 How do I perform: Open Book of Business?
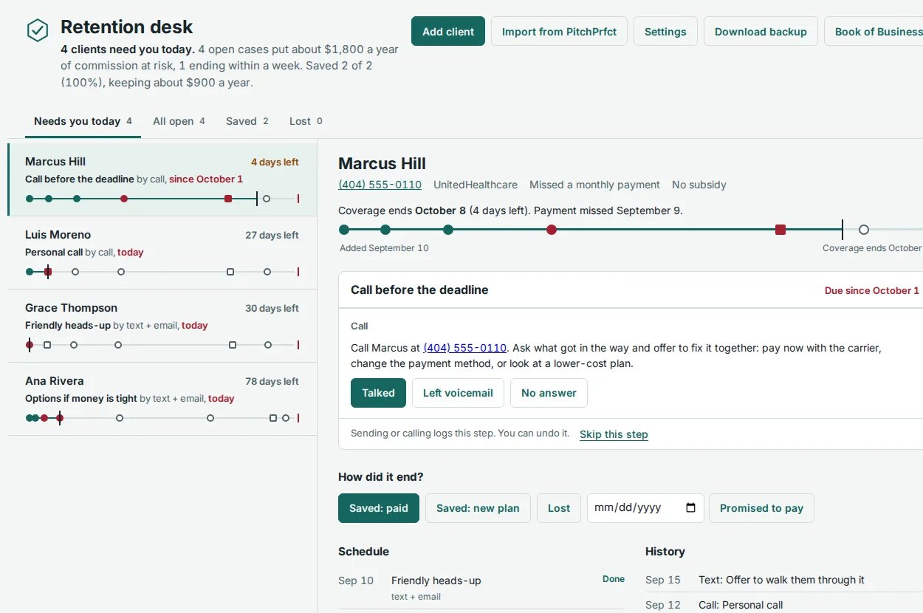tap(874, 32)
